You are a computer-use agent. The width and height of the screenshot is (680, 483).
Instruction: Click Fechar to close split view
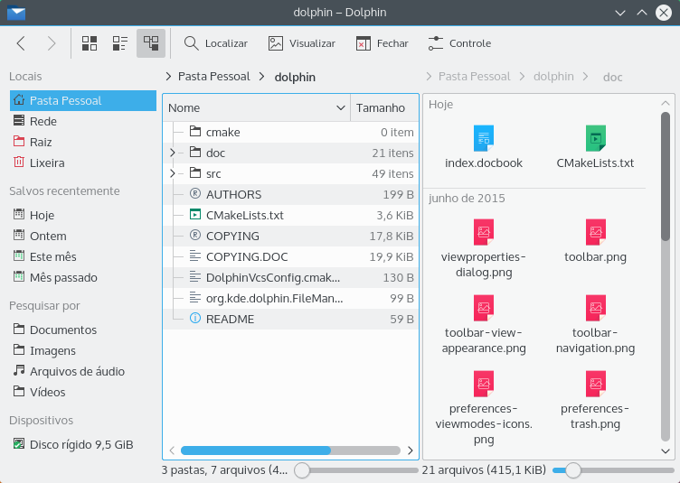[382, 43]
